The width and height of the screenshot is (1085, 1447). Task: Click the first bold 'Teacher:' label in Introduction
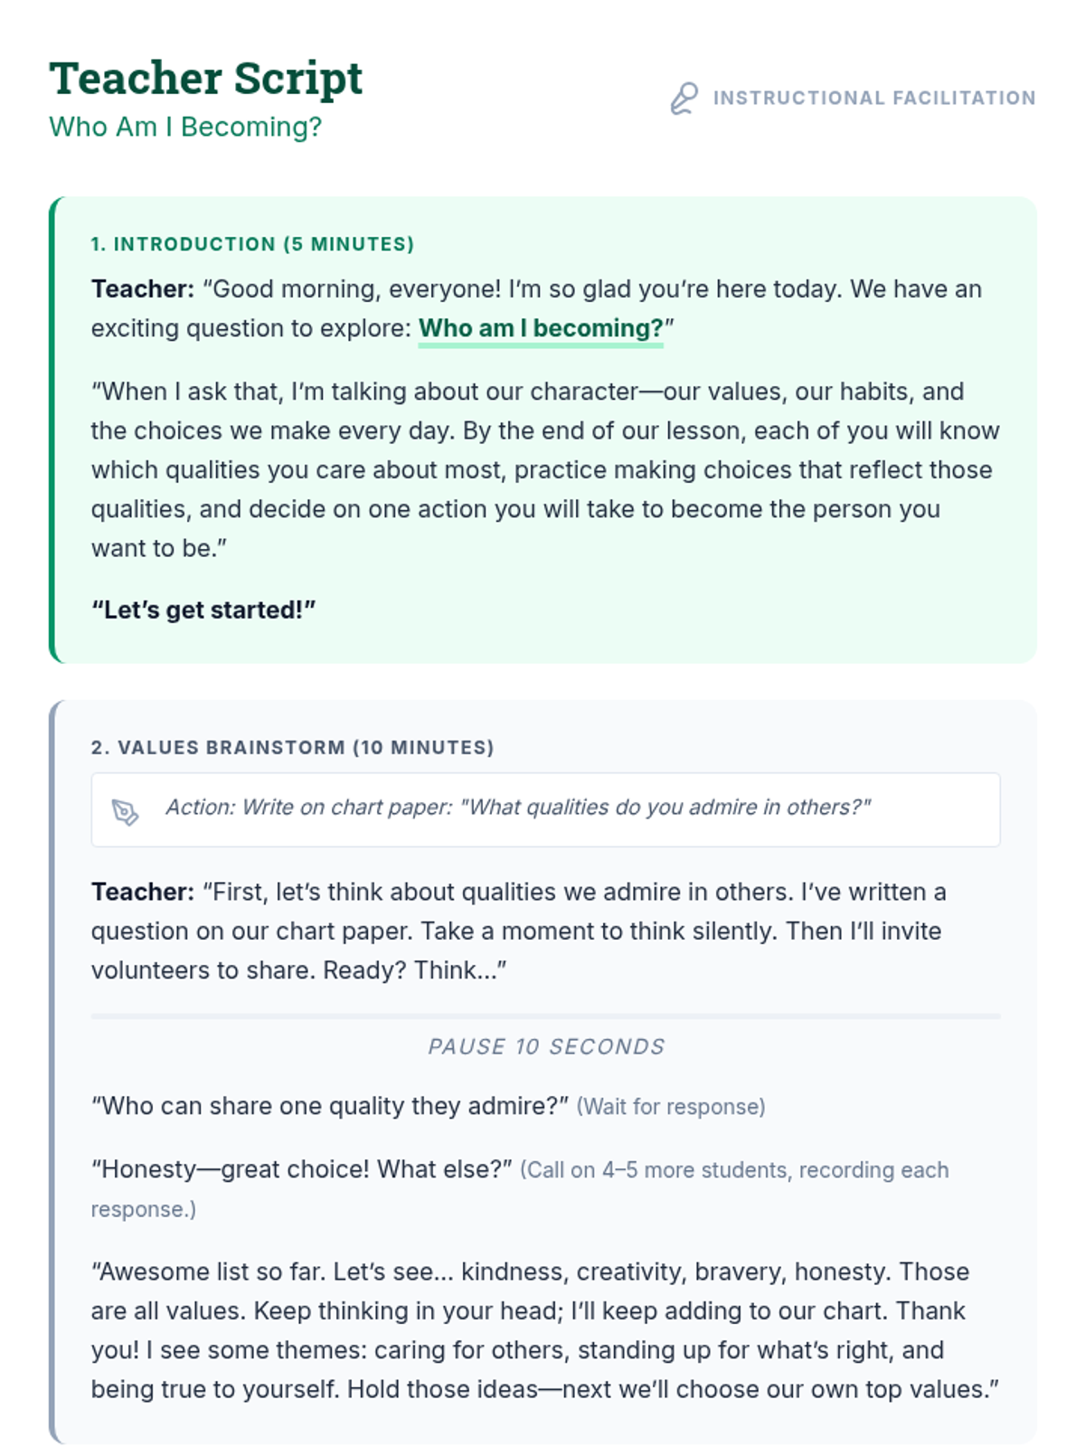[x=142, y=289]
